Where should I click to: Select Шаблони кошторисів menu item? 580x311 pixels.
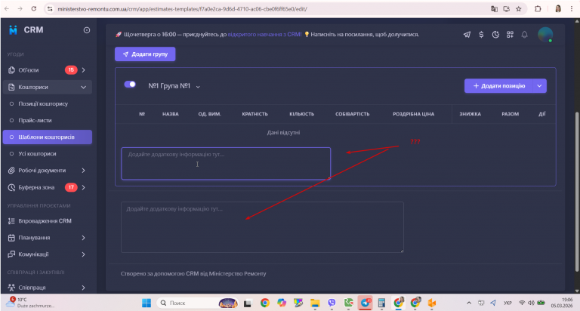tap(48, 137)
